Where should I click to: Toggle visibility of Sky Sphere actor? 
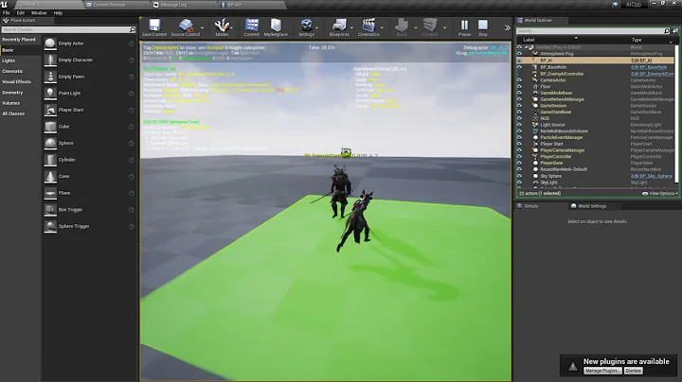point(519,176)
